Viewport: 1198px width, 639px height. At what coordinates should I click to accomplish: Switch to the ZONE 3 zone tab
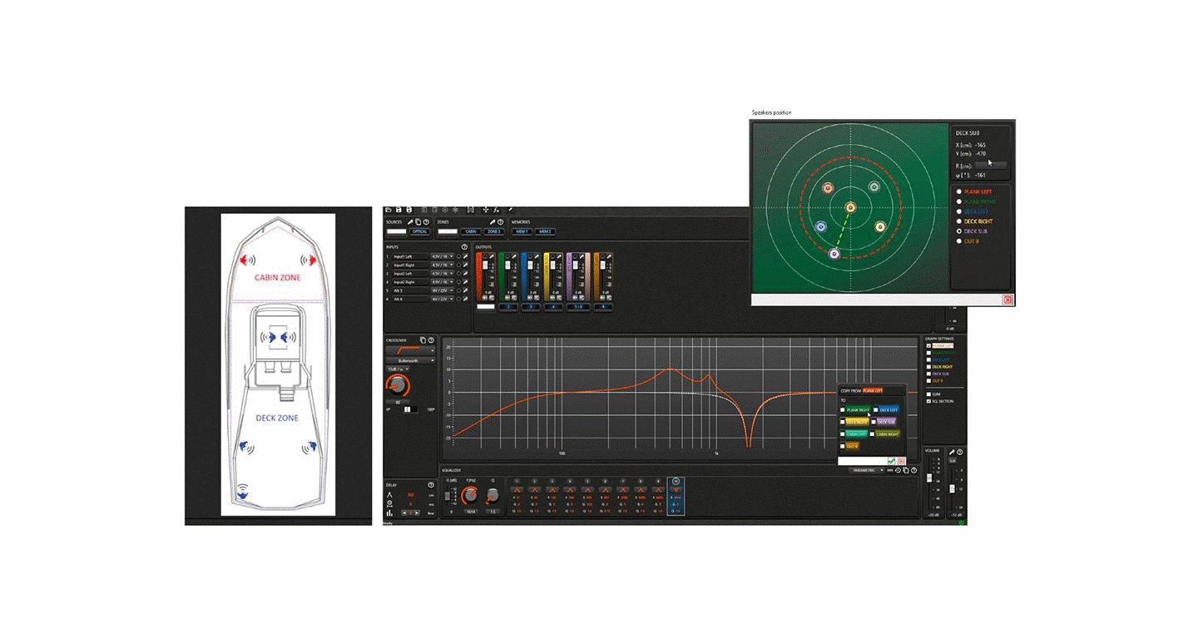point(494,231)
